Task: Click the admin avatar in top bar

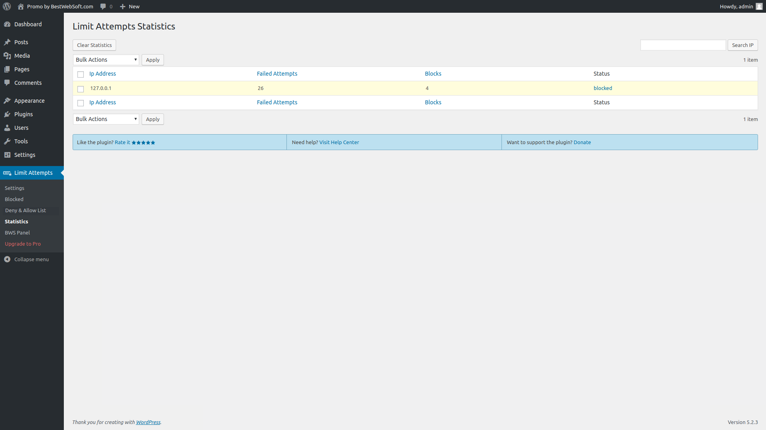Action: tap(759, 6)
